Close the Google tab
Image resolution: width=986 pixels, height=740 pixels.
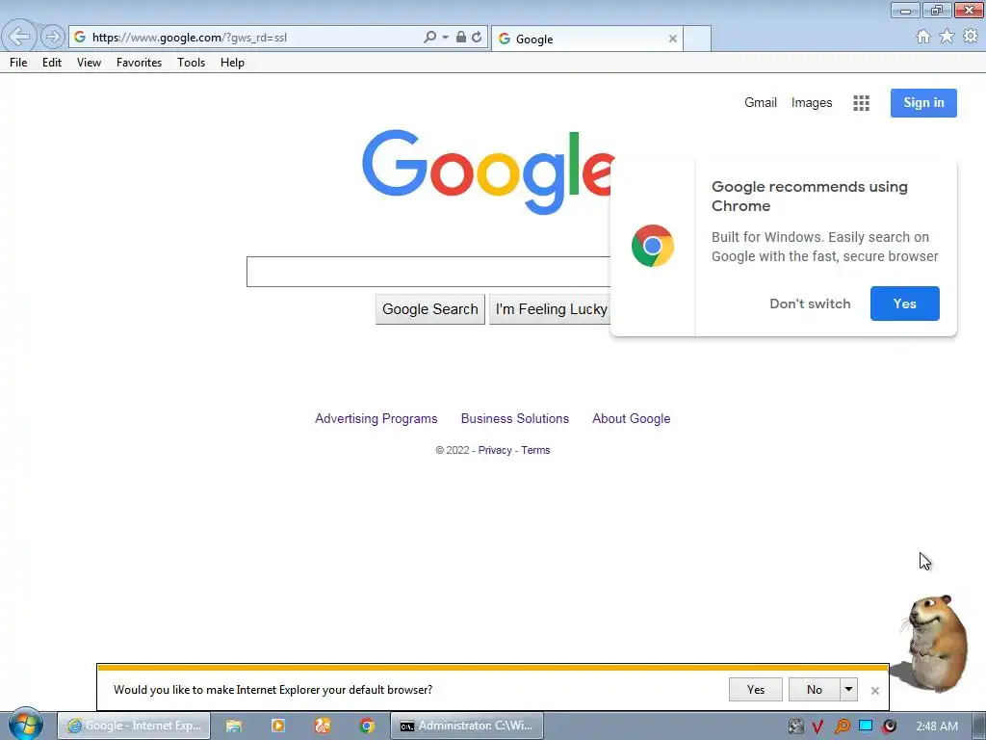click(x=673, y=39)
